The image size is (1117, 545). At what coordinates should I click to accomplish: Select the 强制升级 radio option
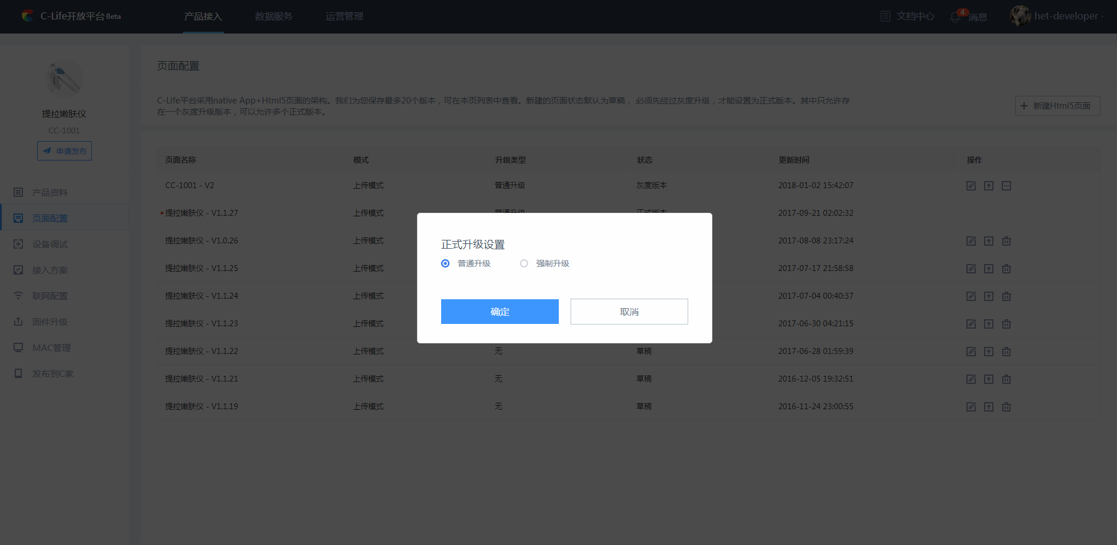[524, 263]
